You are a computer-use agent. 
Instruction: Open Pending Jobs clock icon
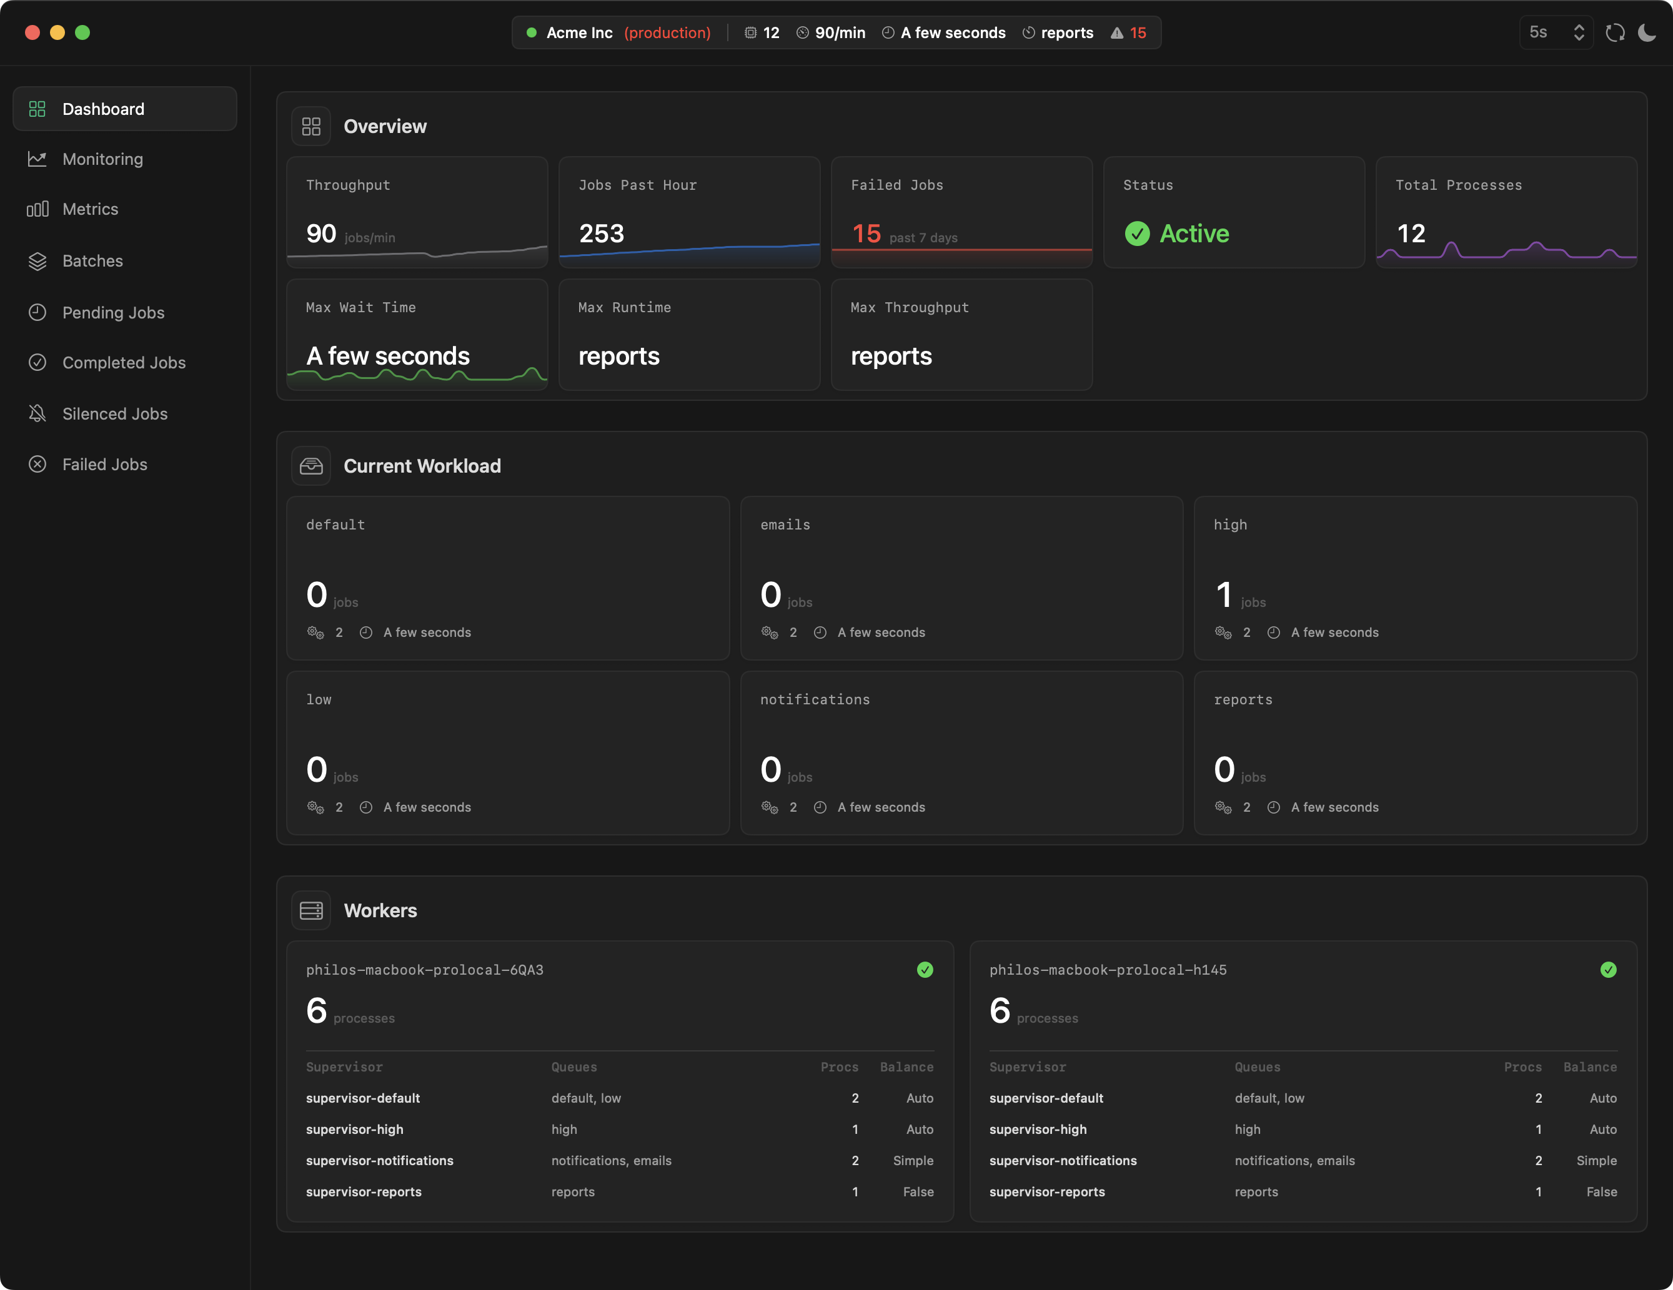pyautogui.click(x=37, y=312)
